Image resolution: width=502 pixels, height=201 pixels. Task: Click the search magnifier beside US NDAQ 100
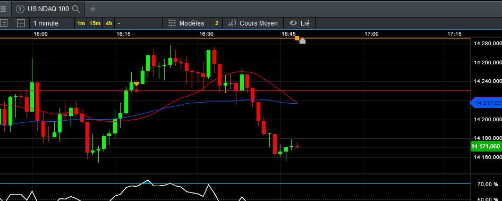[x=76, y=9]
